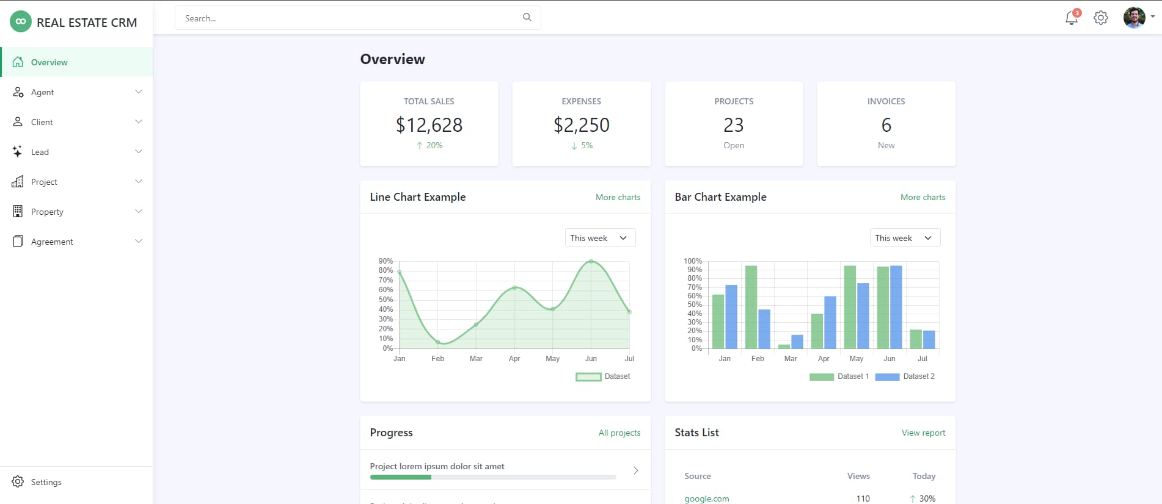Expand the Property menu chevron
Viewport: 1162px width, 504px height.
[x=139, y=211]
